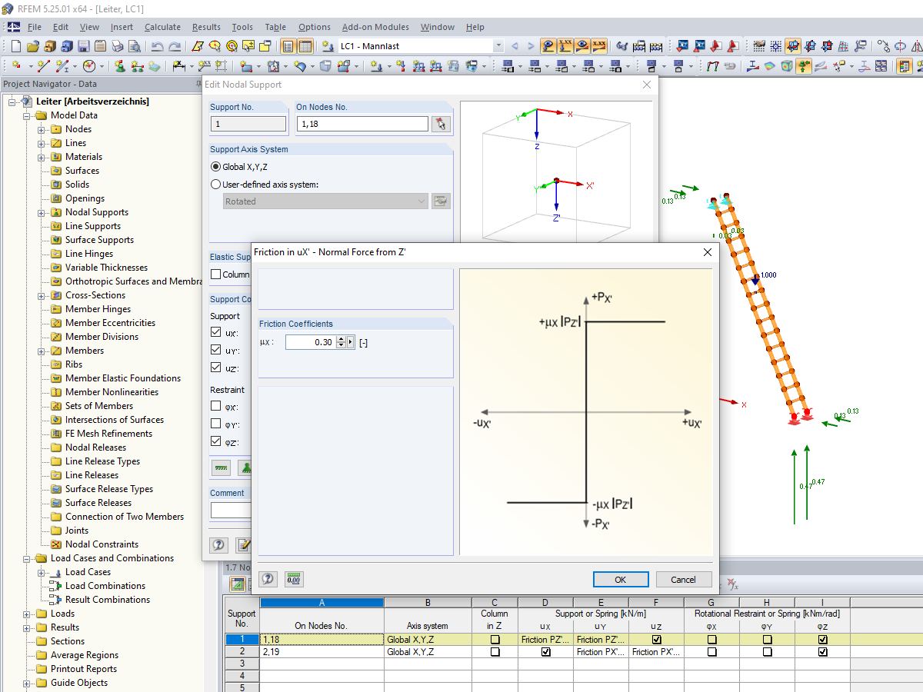Toggle the uY' support checkbox
The height and width of the screenshot is (692, 923).
[216, 351]
